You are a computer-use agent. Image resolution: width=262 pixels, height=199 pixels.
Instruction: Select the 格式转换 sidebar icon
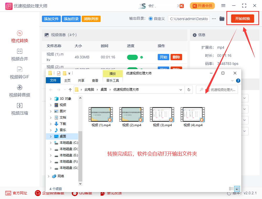19,36
